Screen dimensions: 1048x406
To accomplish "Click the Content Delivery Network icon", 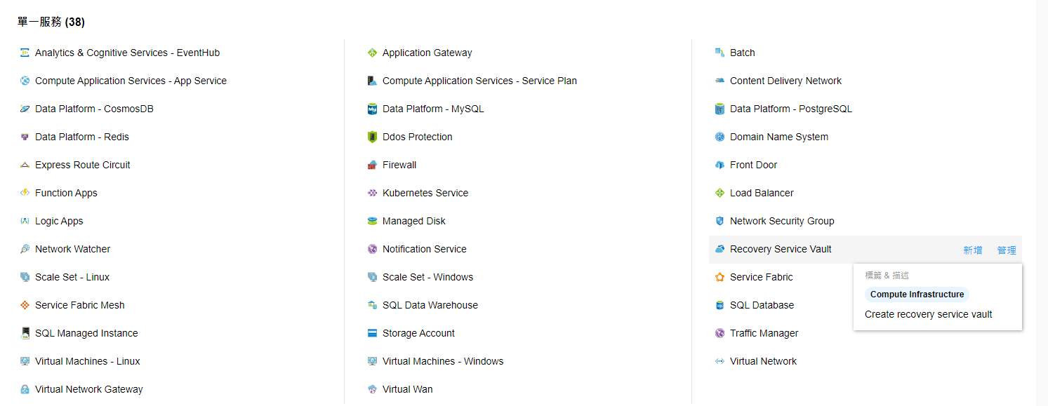I will coord(719,81).
